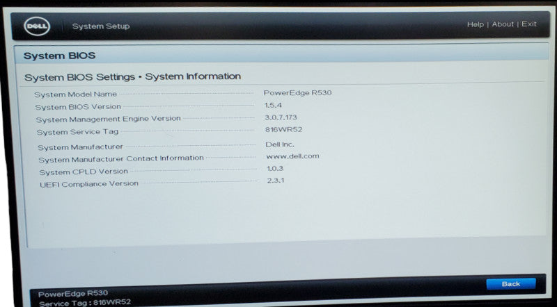The height and width of the screenshot is (307, 557).
Task: Select Service Tag text in footer bar
Action: tap(85, 303)
